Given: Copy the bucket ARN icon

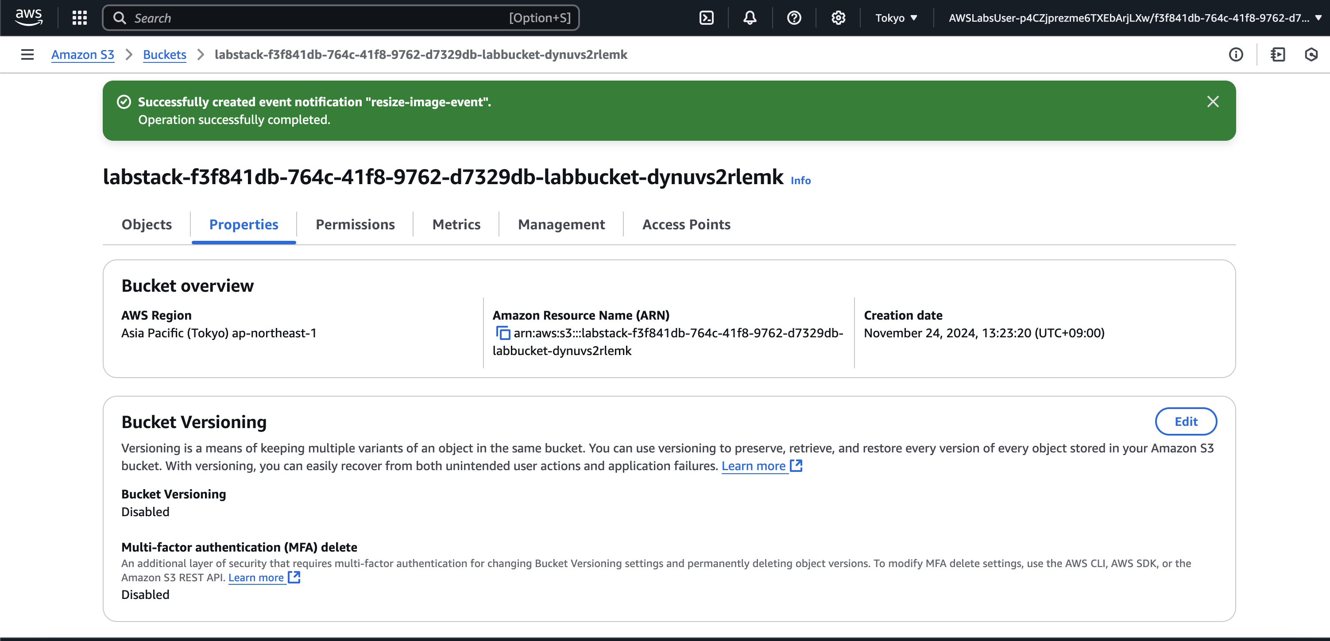Looking at the screenshot, I should [x=503, y=333].
